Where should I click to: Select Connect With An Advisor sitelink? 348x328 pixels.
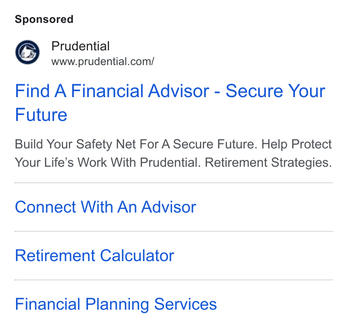coord(105,207)
